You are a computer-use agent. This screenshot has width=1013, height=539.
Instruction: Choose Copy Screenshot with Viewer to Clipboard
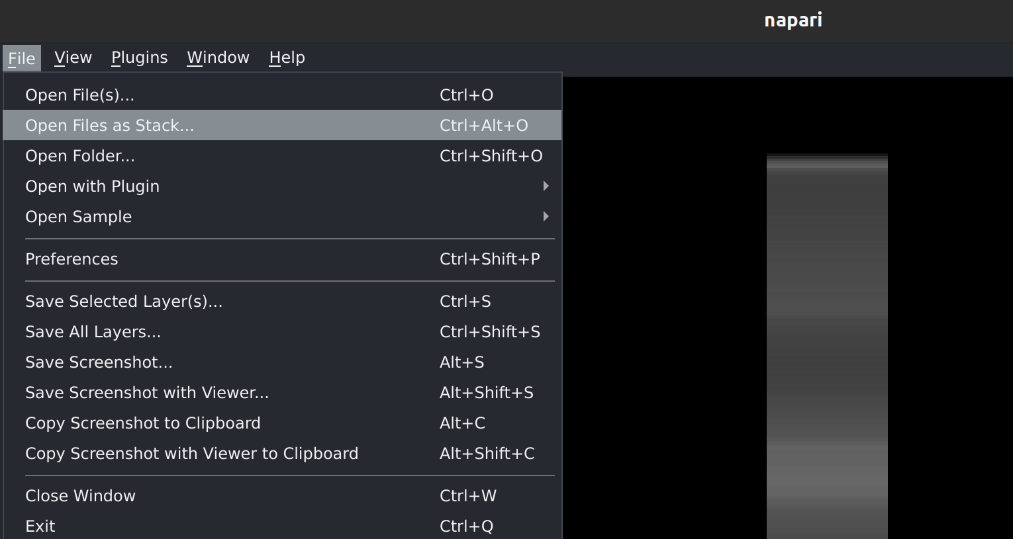pyautogui.click(x=282, y=454)
